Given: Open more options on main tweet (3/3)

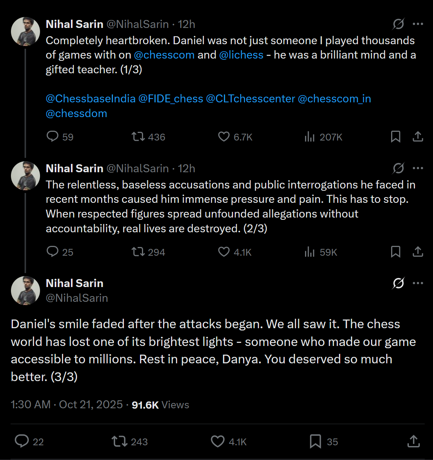Looking at the screenshot, I should click(x=418, y=283).
